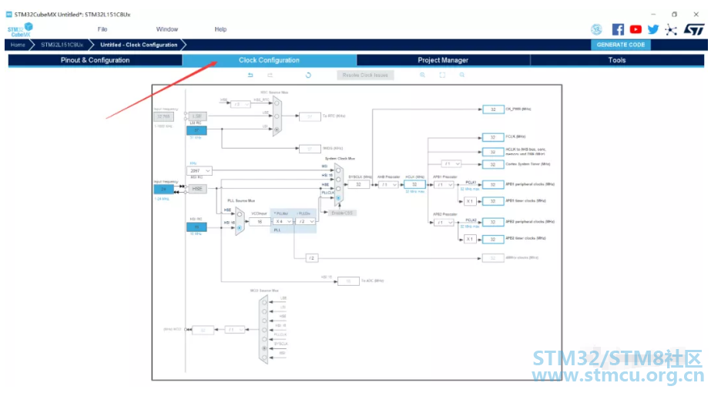Select HSI 16 in PLL Source Mux
This screenshot has height=393, width=711.
tap(240, 227)
